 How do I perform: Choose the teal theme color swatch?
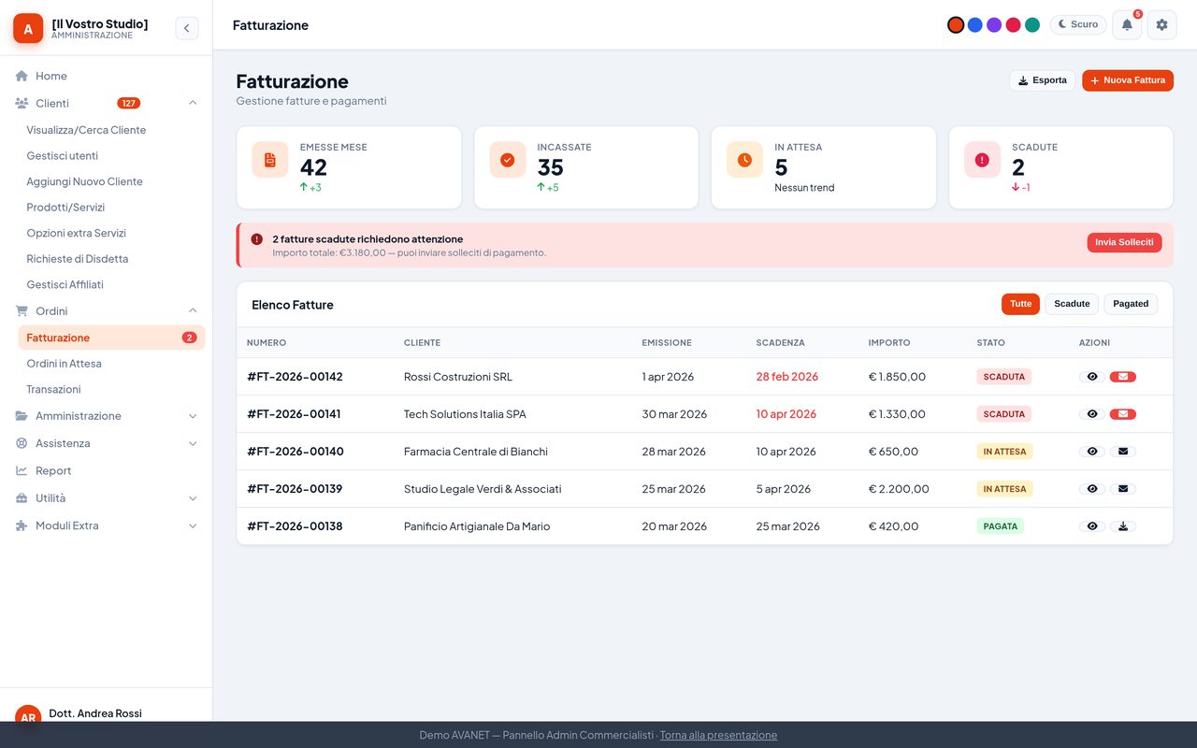coord(1032,25)
